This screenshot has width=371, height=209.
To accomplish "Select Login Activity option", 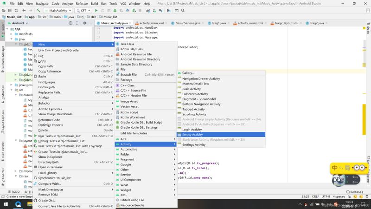I will pos(192,130).
